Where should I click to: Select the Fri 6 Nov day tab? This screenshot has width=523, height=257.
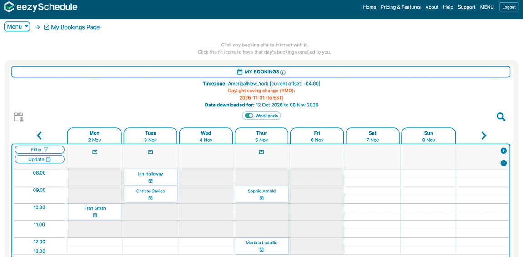pos(317,136)
